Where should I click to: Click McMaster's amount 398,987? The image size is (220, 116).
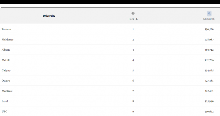point(209,40)
